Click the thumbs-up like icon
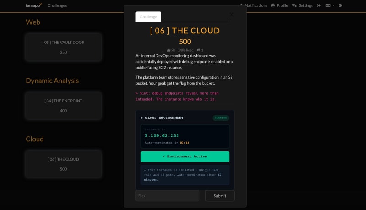 click(x=168, y=50)
